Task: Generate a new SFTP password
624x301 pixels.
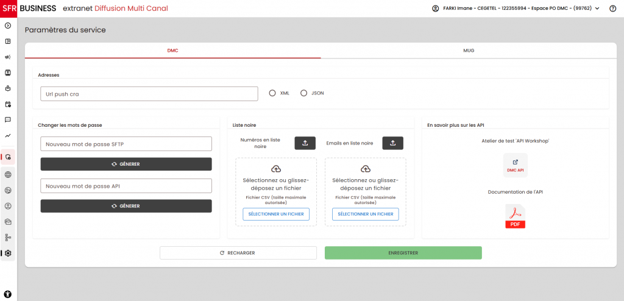Action: pyautogui.click(x=126, y=165)
